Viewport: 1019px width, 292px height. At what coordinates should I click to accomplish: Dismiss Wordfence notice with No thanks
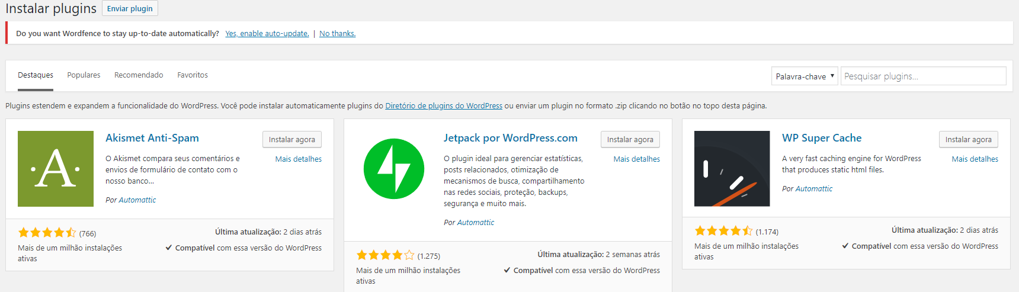click(x=338, y=34)
